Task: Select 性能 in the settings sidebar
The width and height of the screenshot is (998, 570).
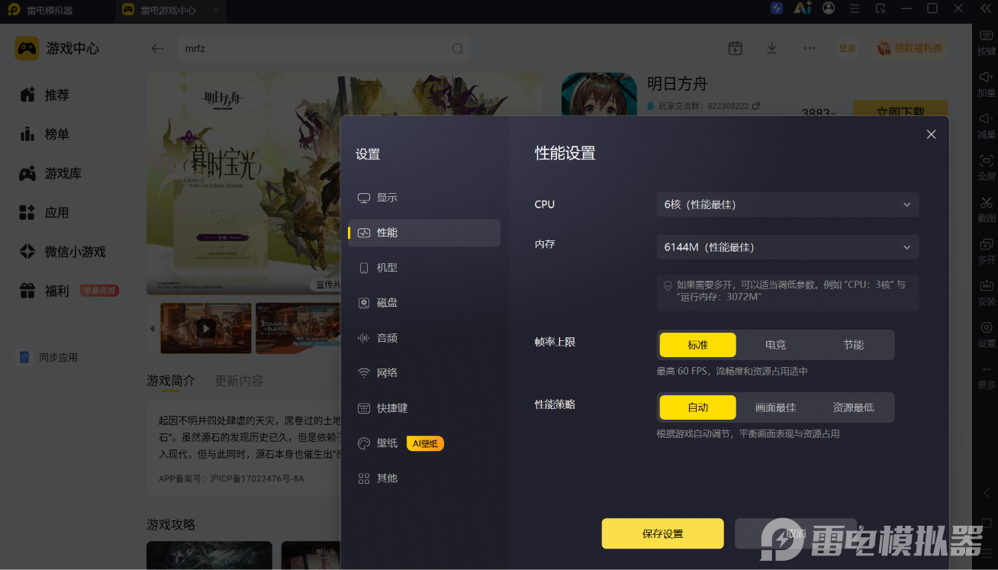Action: click(423, 233)
